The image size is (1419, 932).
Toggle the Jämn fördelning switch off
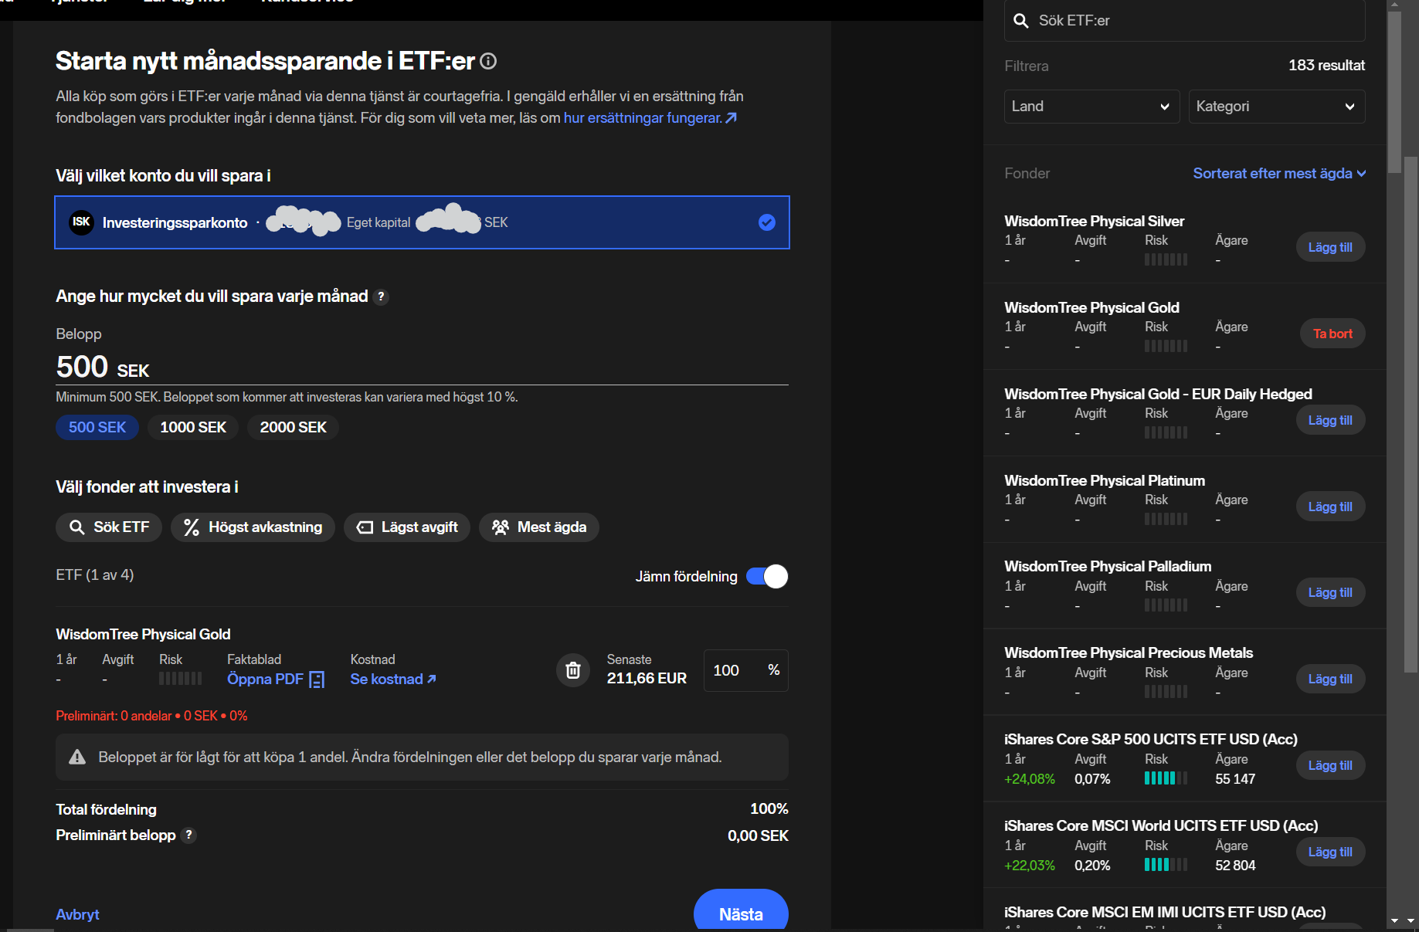click(766, 577)
